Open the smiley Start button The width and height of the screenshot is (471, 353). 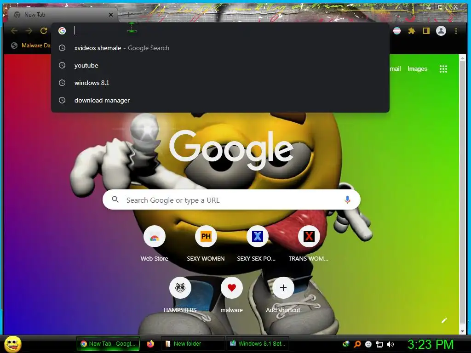coord(12,344)
